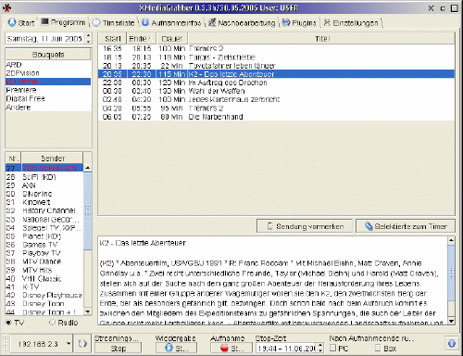The height and width of the screenshot is (356, 463).
Task: Click Selektierte zum Timer button
Action: click(406, 226)
